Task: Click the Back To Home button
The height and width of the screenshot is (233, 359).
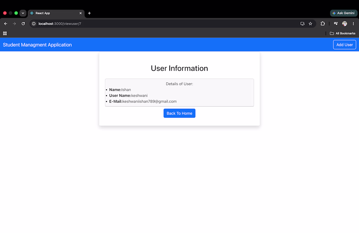Action: pyautogui.click(x=179, y=113)
